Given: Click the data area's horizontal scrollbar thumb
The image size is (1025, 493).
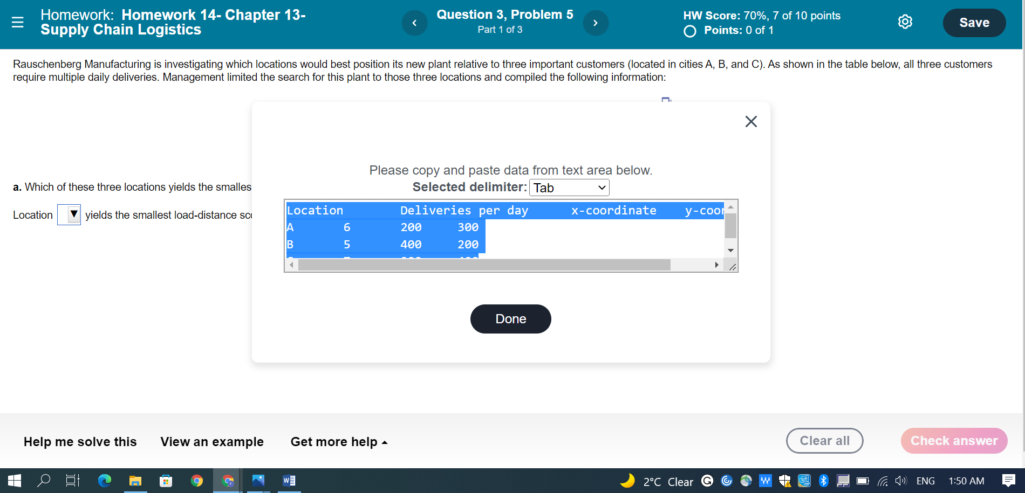Looking at the screenshot, I should point(484,265).
